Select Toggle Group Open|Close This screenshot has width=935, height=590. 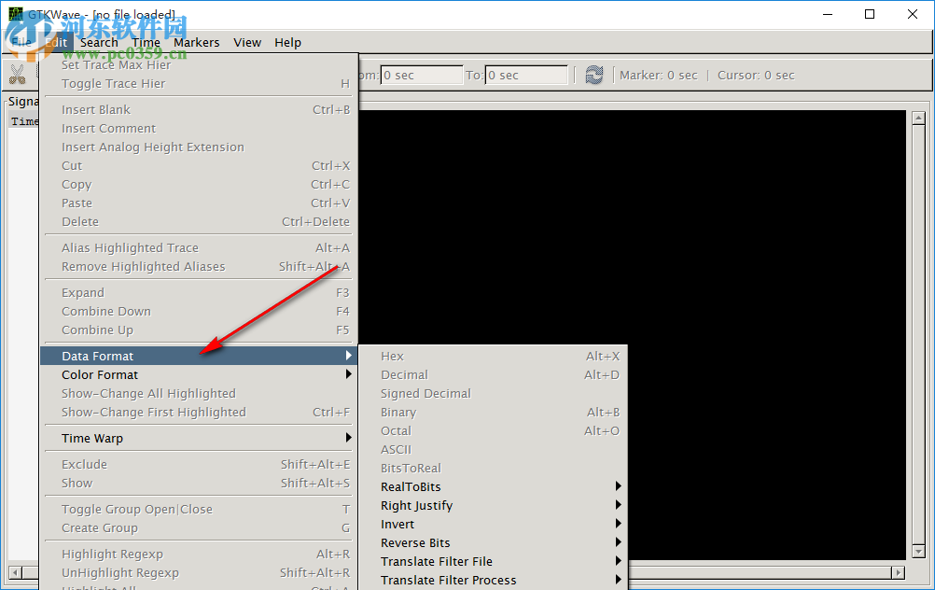199,510
